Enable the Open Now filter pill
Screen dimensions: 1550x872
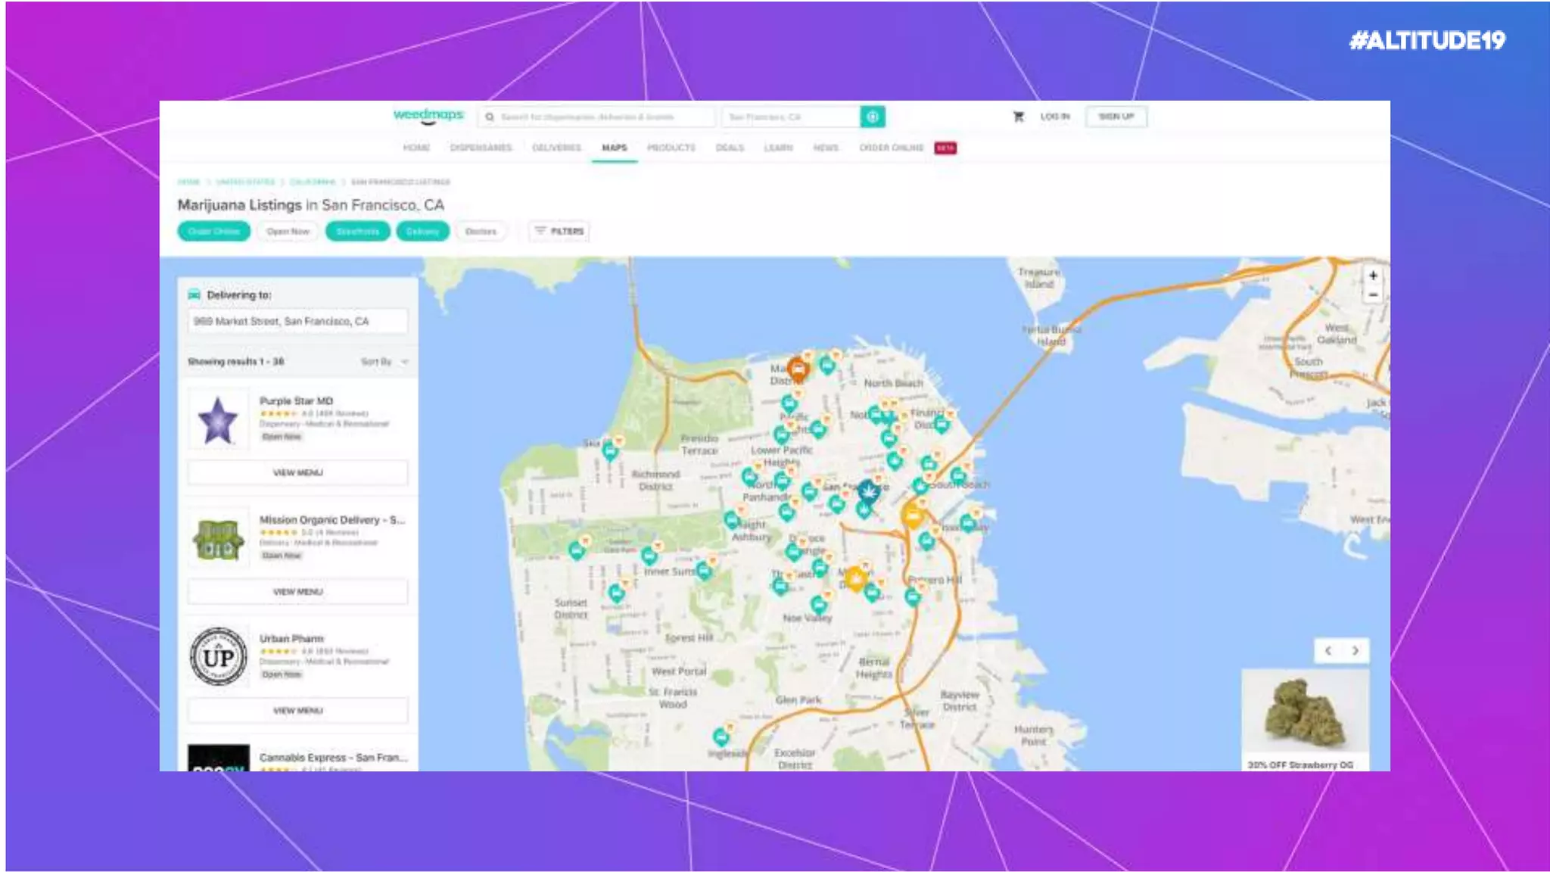[x=288, y=231]
